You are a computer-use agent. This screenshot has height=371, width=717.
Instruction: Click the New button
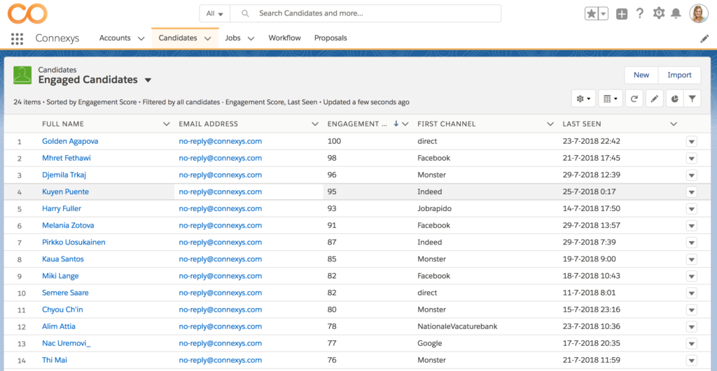tap(641, 75)
